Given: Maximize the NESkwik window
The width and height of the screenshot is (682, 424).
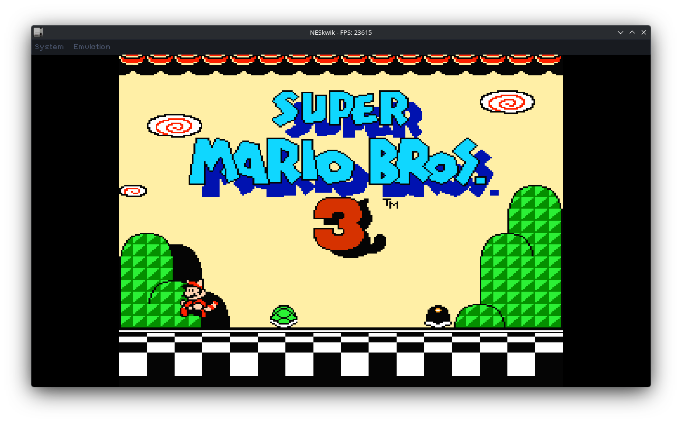Looking at the screenshot, I should (632, 32).
